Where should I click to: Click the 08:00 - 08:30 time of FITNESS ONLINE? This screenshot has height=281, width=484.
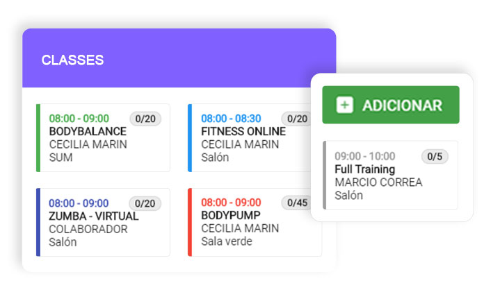coord(231,119)
